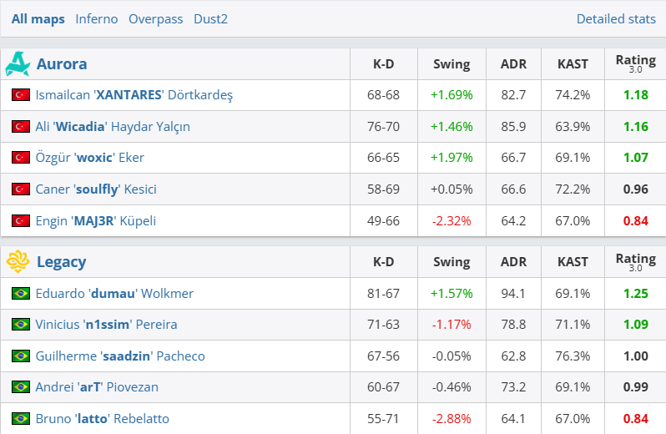666x434 pixels.
Task: Select the Overpass map tab
Action: tap(155, 18)
